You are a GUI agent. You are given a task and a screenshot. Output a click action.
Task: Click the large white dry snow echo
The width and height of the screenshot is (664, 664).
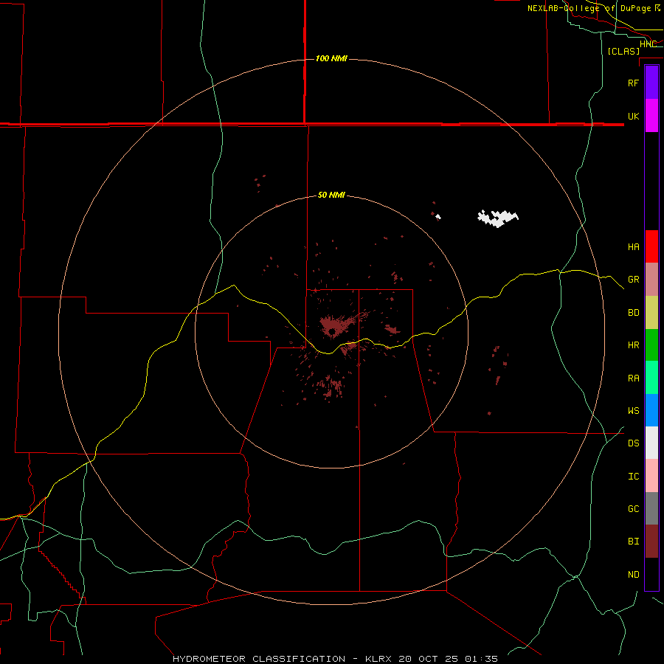497,218
